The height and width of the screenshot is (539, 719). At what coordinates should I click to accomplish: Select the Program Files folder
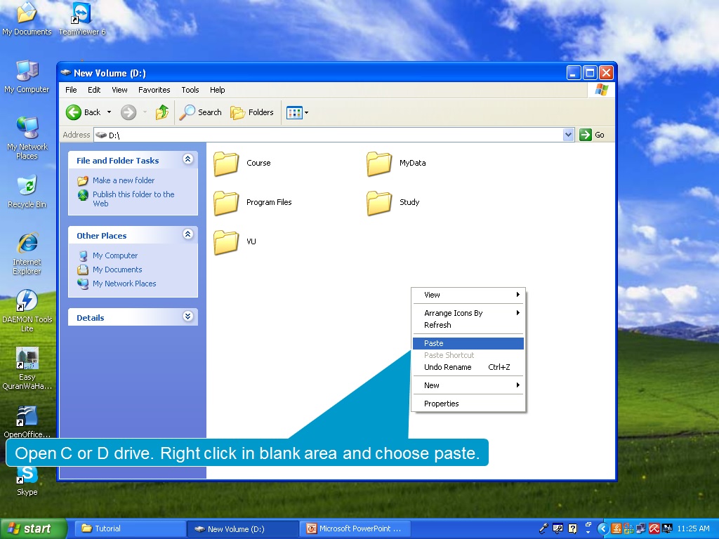(x=253, y=203)
